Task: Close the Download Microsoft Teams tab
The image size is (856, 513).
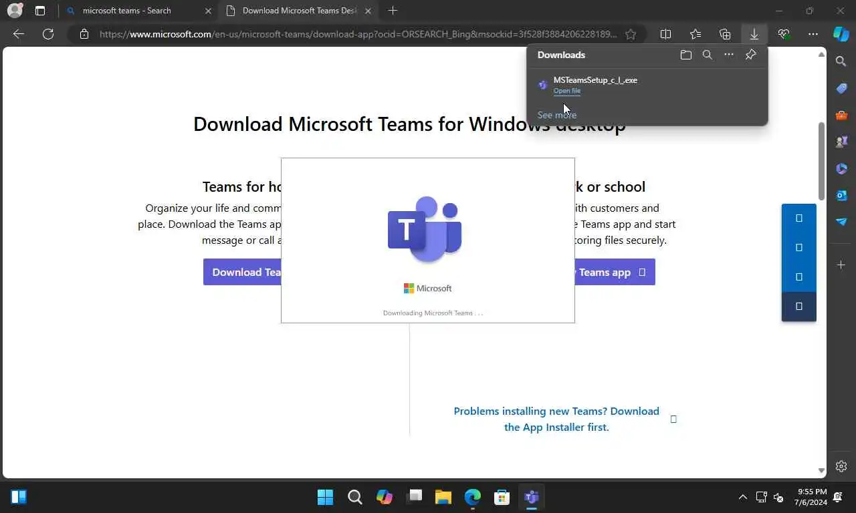Action: (368, 11)
